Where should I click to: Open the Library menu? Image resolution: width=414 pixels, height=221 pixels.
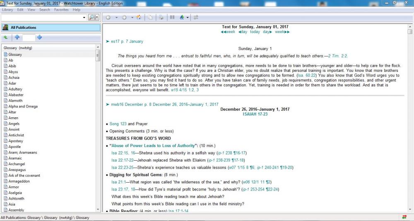7,10
